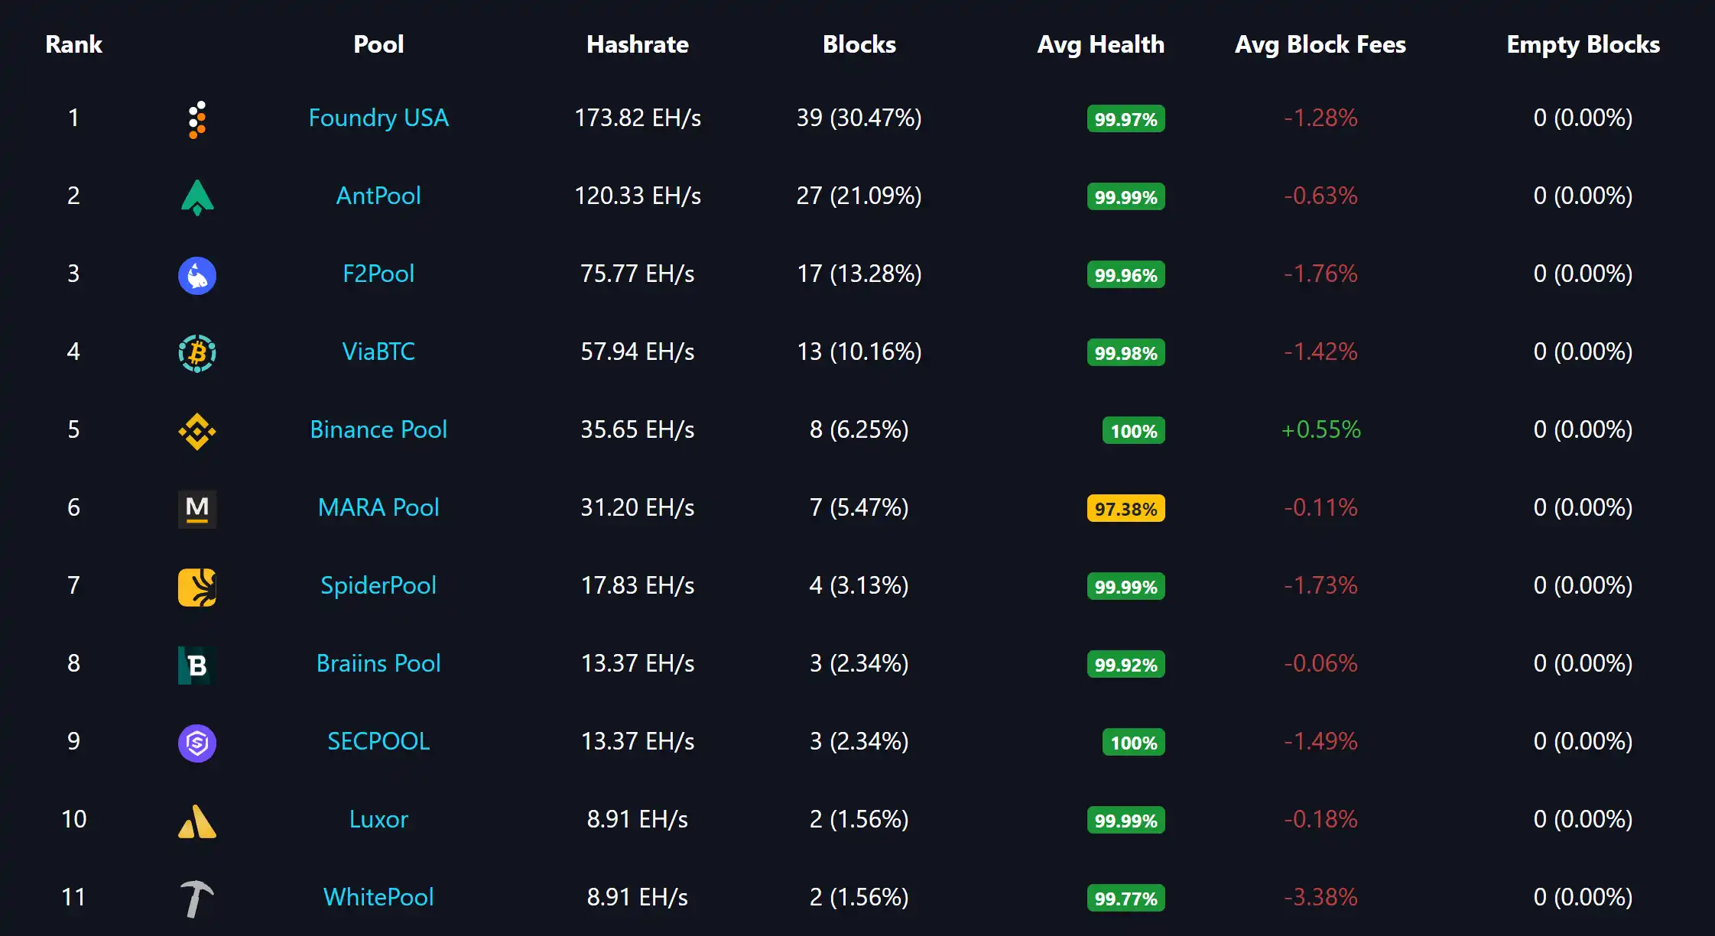
Task: Click the SpiderPool yellow spider icon
Action: pos(197,587)
